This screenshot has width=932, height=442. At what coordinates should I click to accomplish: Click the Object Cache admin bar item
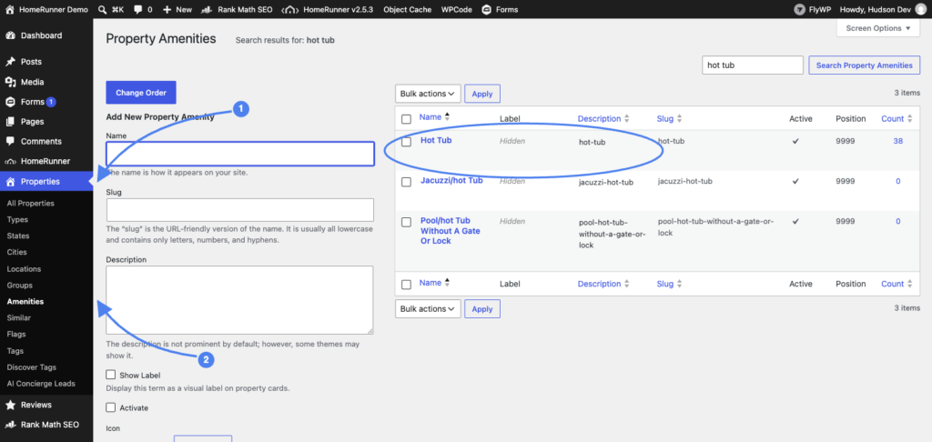click(407, 9)
